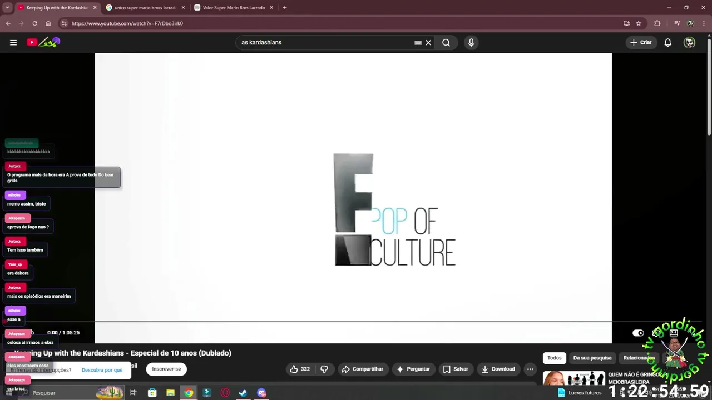Open File Explorer from taskbar
712x400 pixels.
pyautogui.click(x=170, y=393)
